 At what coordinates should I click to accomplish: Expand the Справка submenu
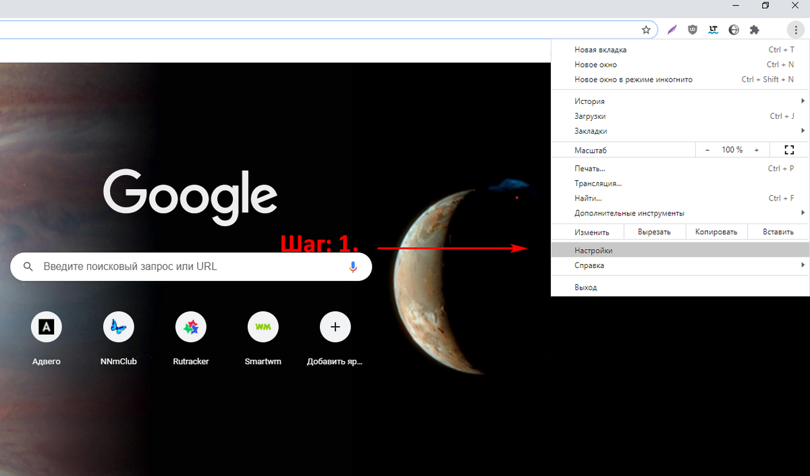click(680, 265)
